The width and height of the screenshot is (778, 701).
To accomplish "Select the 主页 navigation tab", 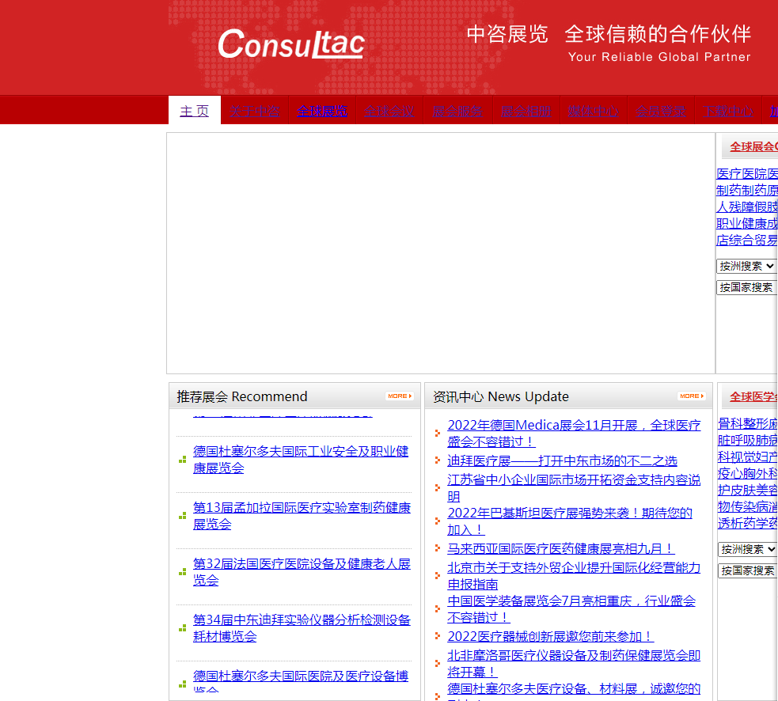I will coord(194,111).
